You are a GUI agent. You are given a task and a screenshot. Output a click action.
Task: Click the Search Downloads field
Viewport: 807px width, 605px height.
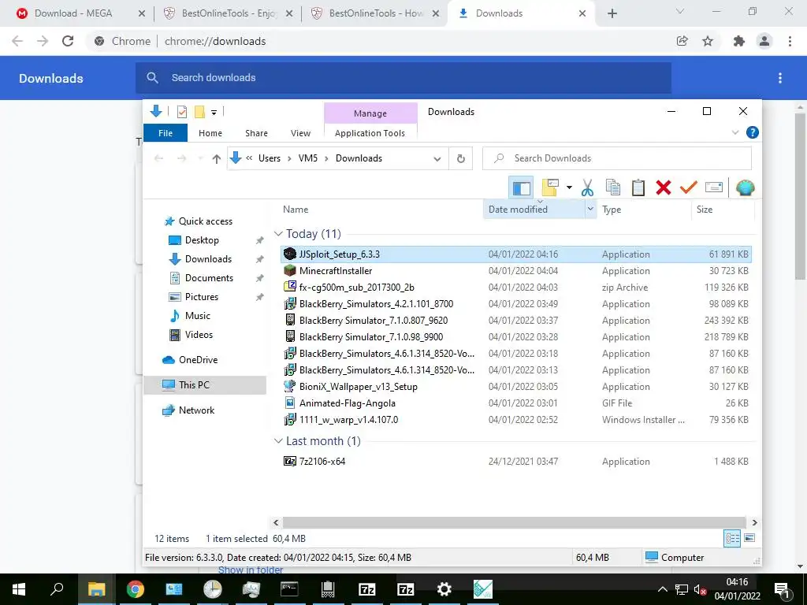(616, 158)
